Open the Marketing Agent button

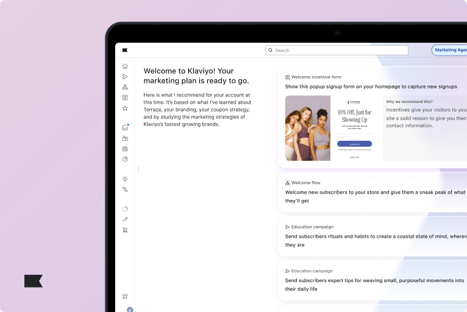click(x=449, y=50)
